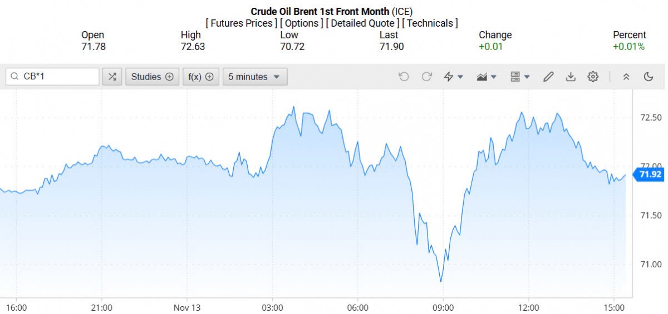Open the templates layout menu
The height and width of the screenshot is (314, 668).
[x=520, y=77]
